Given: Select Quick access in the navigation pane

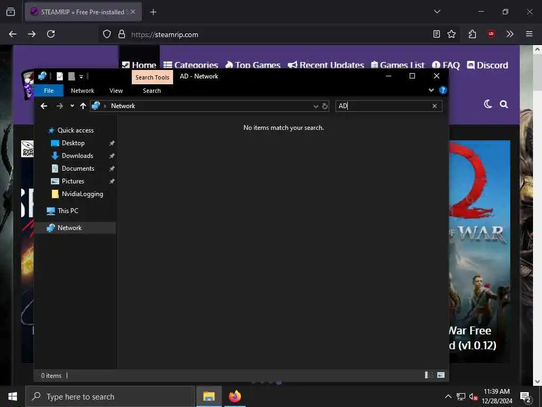Looking at the screenshot, I should coord(75,130).
